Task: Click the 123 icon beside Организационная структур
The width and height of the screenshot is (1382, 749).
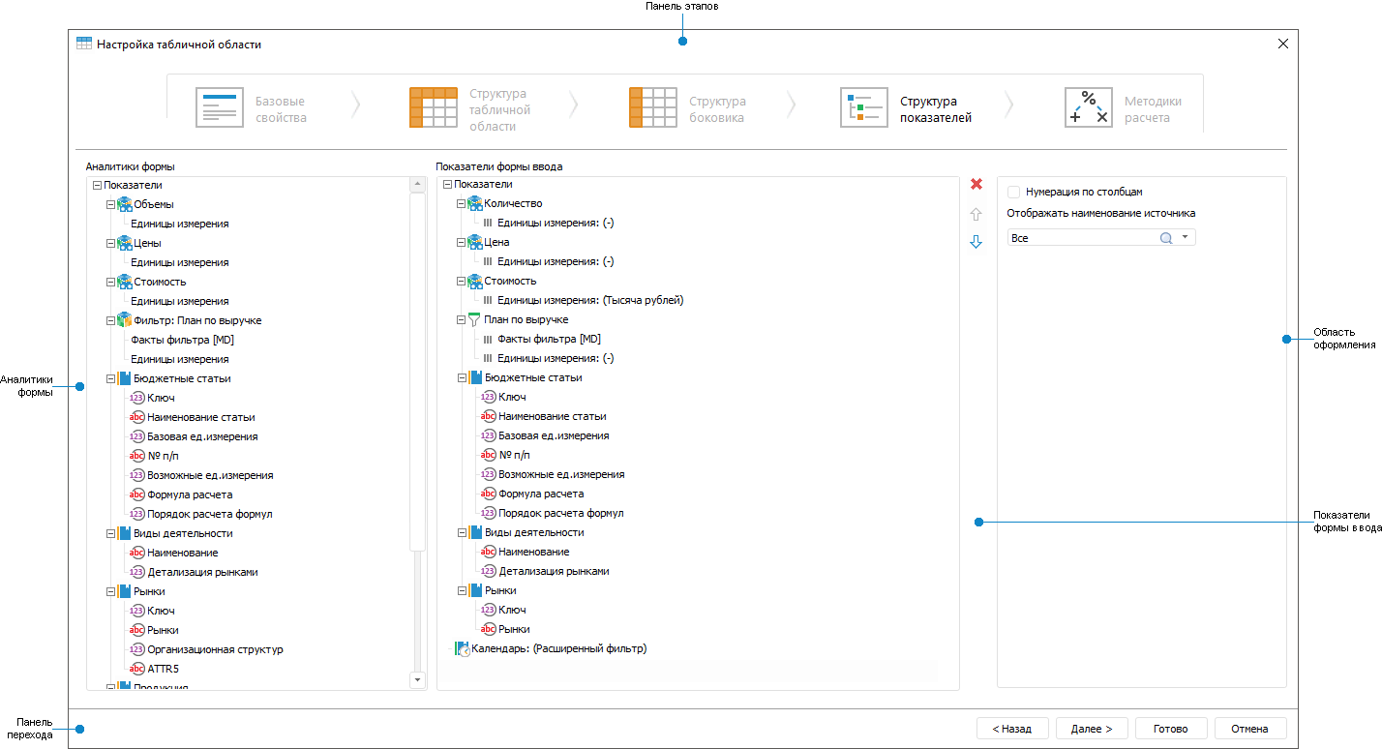Action: pyautogui.click(x=137, y=649)
